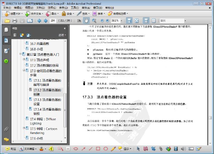This screenshot has height=154, width=214.
Task: Toggle single page display mode
Action: pyautogui.click(x=154, y=21)
